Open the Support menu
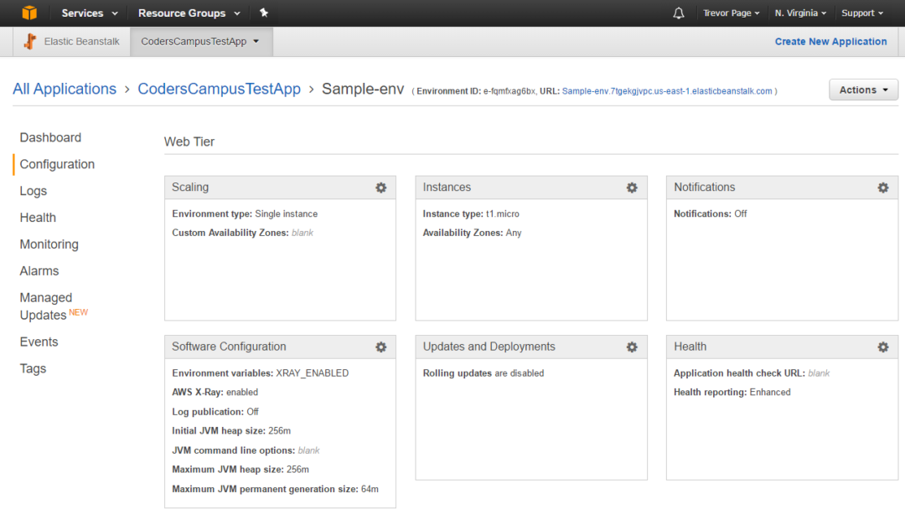Image resolution: width=905 pixels, height=514 pixels. [861, 13]
